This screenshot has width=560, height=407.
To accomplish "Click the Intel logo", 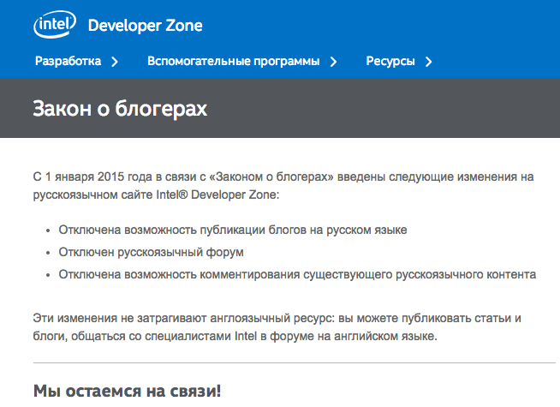I will 55,24.
